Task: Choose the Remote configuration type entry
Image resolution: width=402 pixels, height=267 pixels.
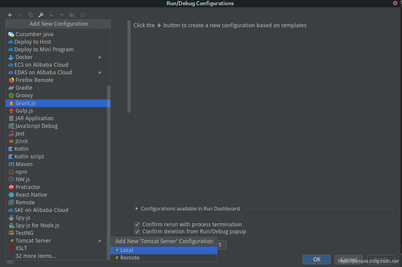Action: 56,202
